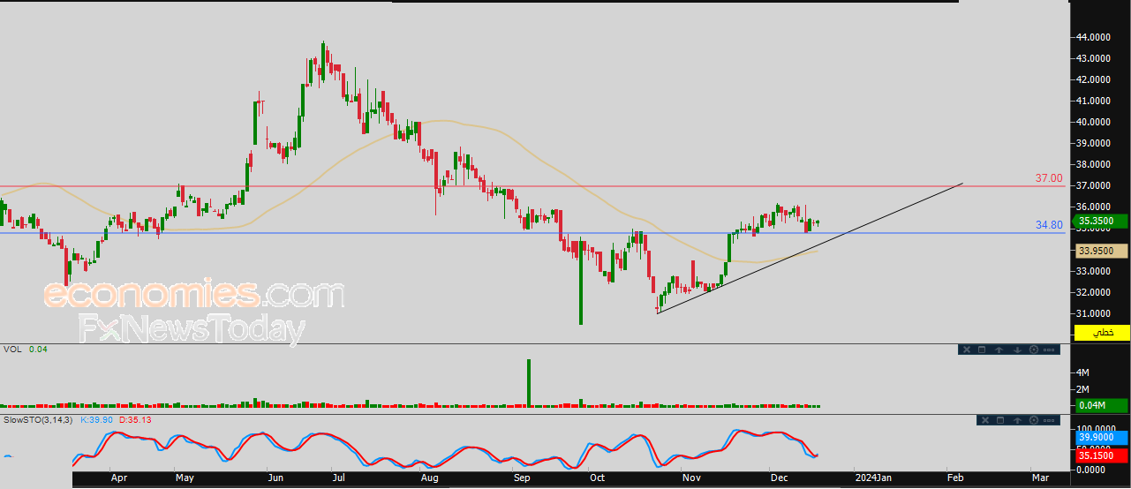Click the 34.80 support level label

coord(1049,225)
